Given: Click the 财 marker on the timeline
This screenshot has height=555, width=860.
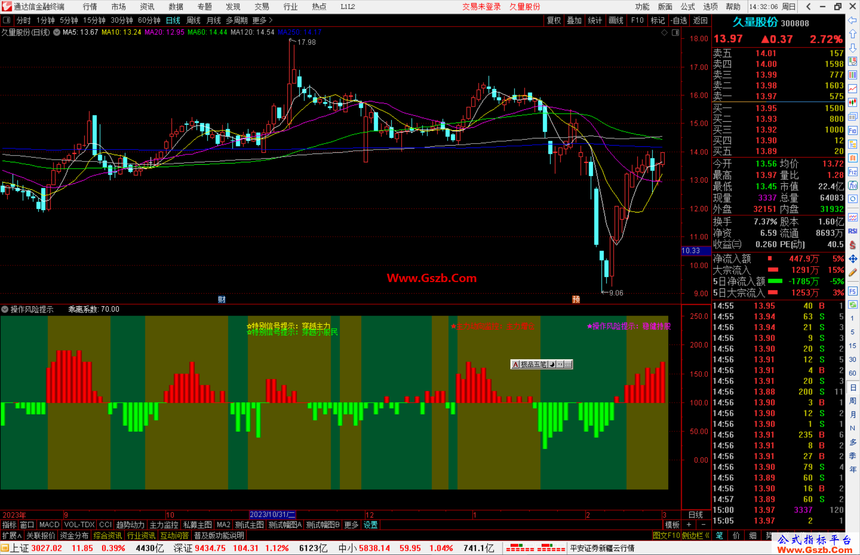Looking at the screenshot, I should (222, 300).
